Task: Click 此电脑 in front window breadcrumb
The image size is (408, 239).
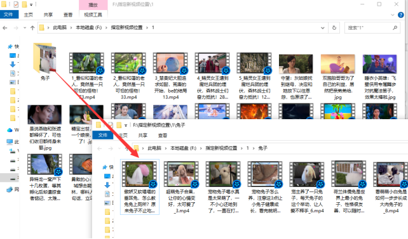Action: coord(154,148)
